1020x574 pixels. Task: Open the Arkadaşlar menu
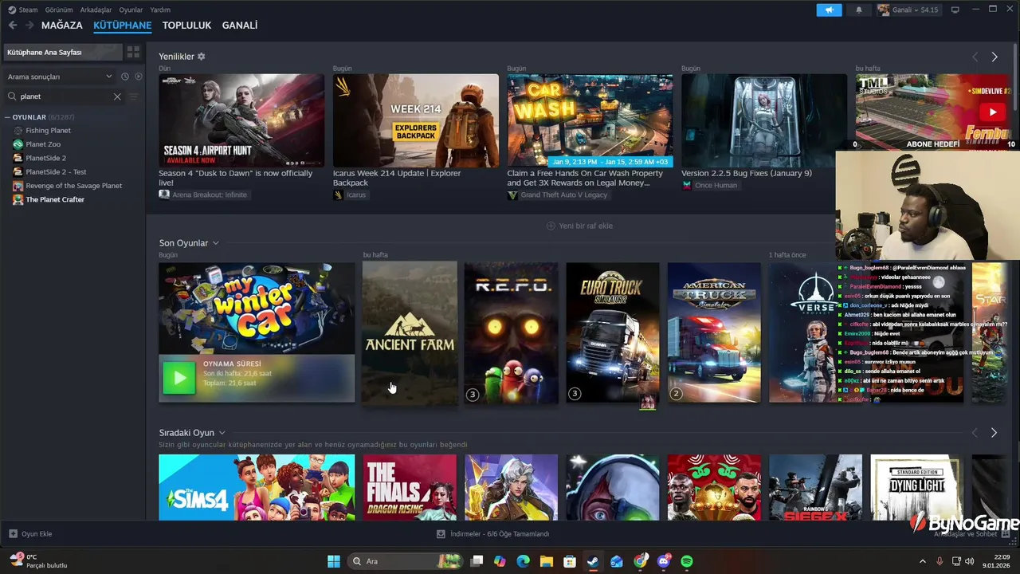pos(96,10)
